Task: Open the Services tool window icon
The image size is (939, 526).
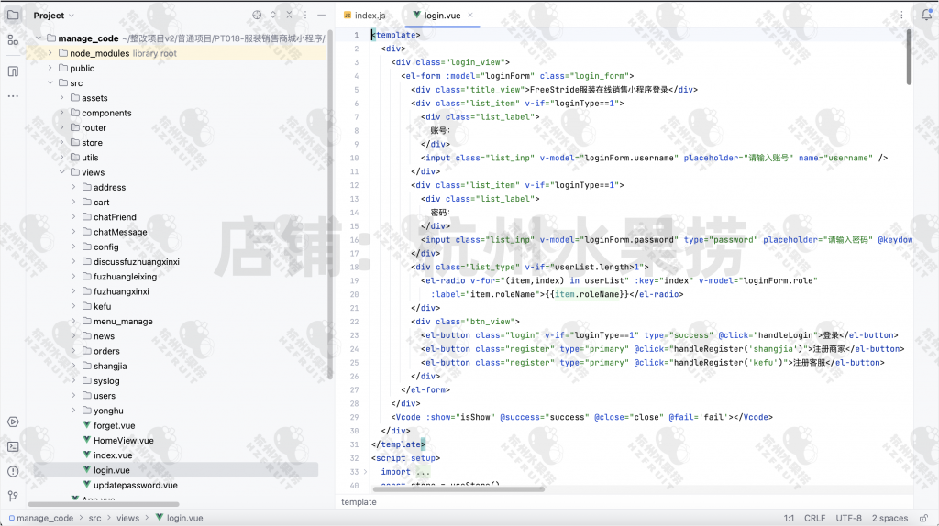Action: (x=13, y=422)
